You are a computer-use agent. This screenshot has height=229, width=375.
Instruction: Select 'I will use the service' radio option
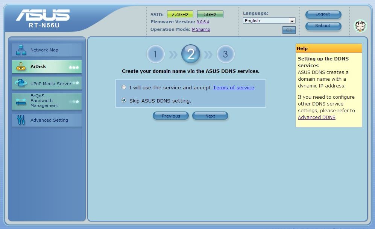pyautogui.click(x=124, y=87)
